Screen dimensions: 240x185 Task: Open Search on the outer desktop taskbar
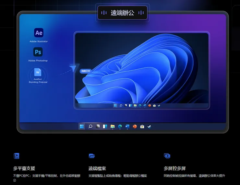tap(90, 126)
